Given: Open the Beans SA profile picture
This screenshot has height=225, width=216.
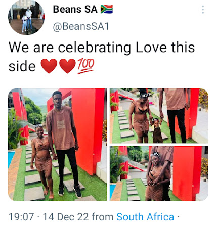Looking at the screenshot, I should [x=26, y=18].
